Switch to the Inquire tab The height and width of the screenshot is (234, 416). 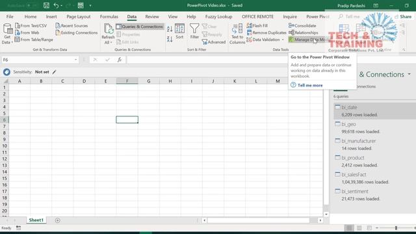[x=290, y=16]
